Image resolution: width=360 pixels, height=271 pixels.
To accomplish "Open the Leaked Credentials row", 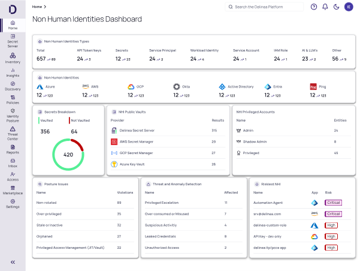I will (193, 236).
